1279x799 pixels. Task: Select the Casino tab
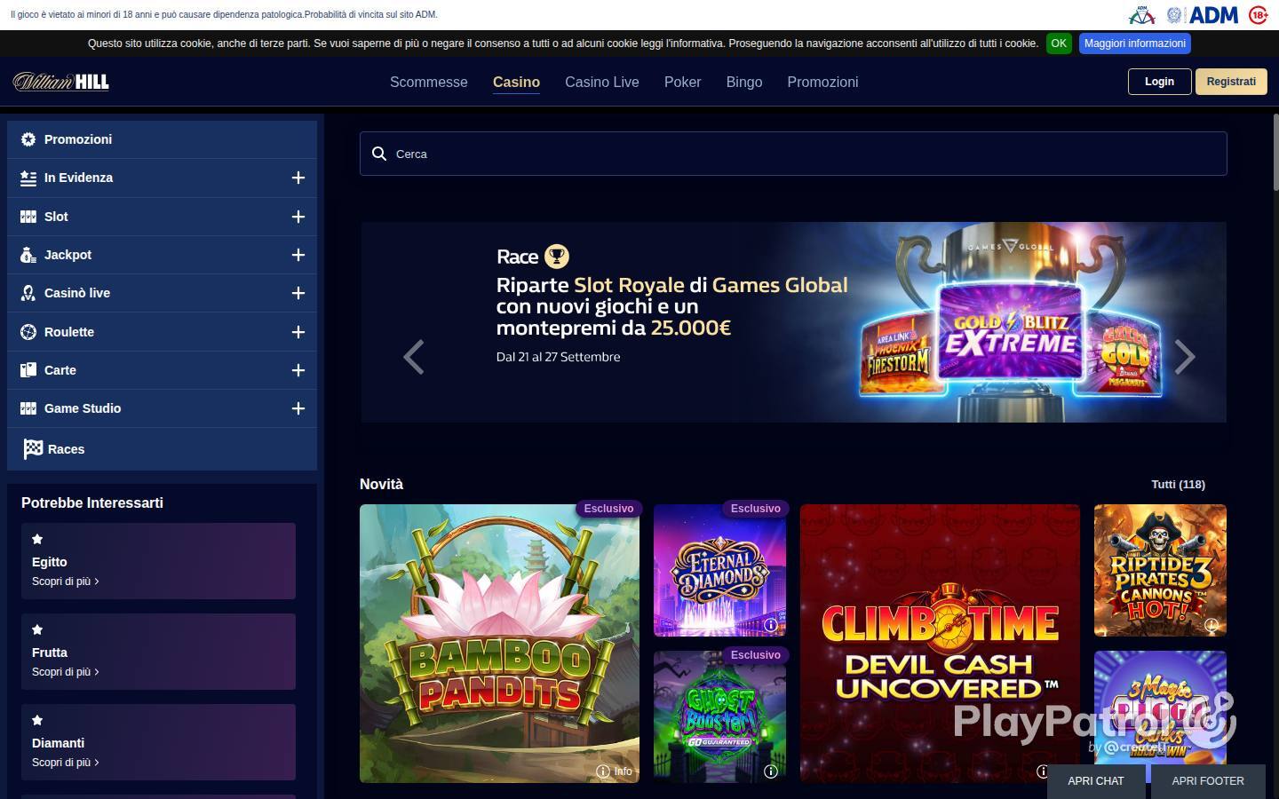[516, 82]
